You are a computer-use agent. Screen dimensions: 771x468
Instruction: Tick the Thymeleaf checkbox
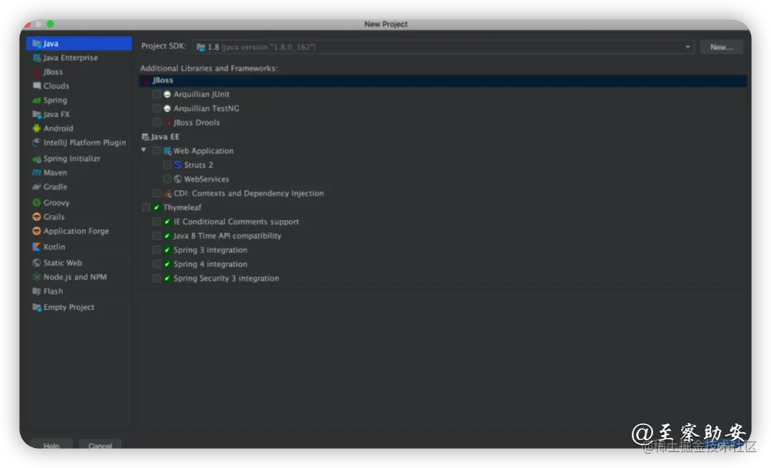[146, 208]
